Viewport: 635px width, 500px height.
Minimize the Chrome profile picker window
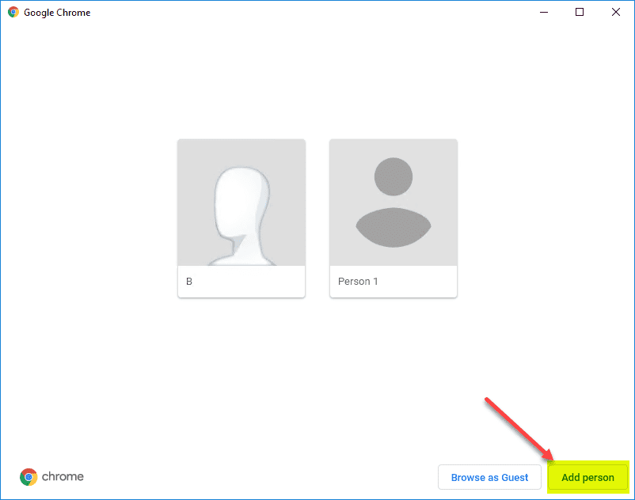click(x=543, y=12)
